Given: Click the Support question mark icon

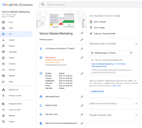Looking at the screenshot, I should pyautogui.click(x=3, y=122).
